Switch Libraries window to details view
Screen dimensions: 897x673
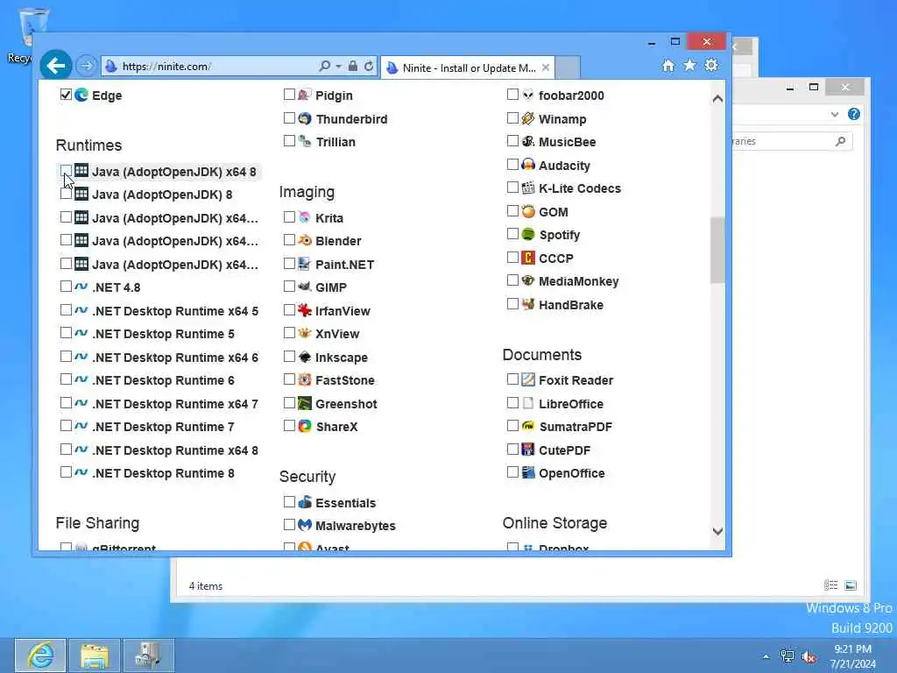click(x=830, y=584)
